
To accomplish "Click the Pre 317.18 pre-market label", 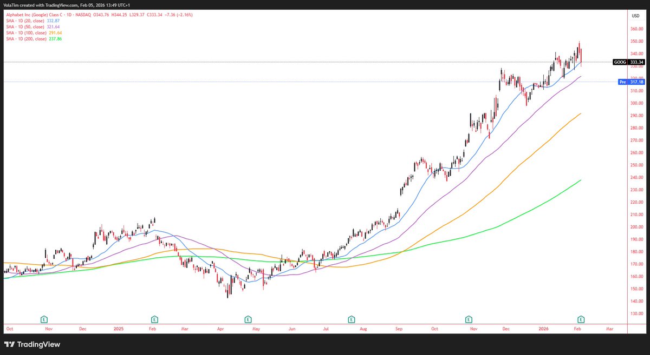I will 633,82.
